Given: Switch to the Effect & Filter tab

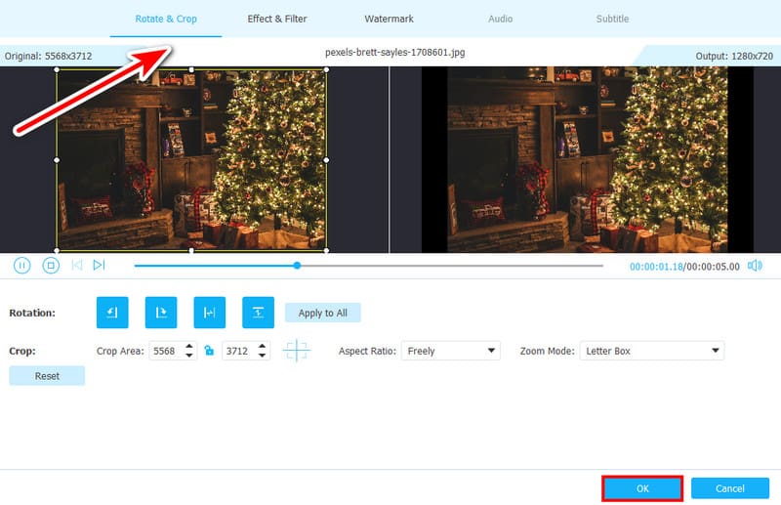Looking at the screenshot, I should click(277, 19).
